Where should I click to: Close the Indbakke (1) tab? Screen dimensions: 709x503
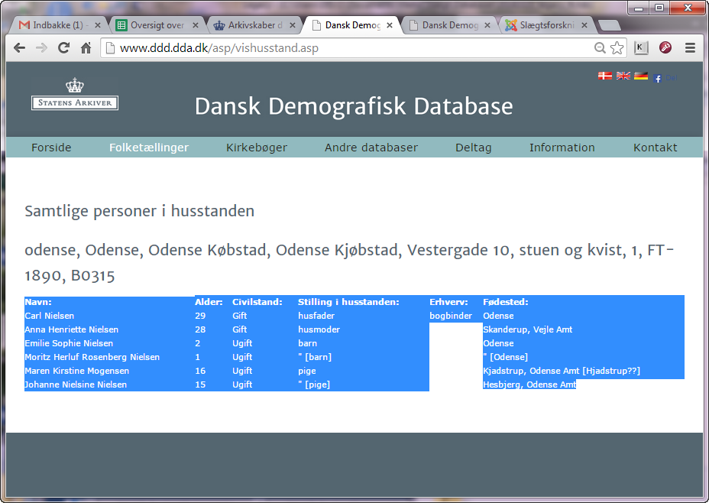[97, 25]
